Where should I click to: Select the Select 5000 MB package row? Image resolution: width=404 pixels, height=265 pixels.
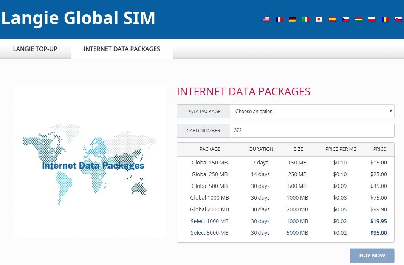tap(285, 233)
